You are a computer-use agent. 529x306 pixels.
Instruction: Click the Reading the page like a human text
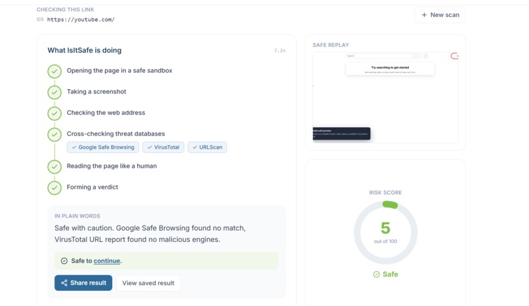click(112, 166)
